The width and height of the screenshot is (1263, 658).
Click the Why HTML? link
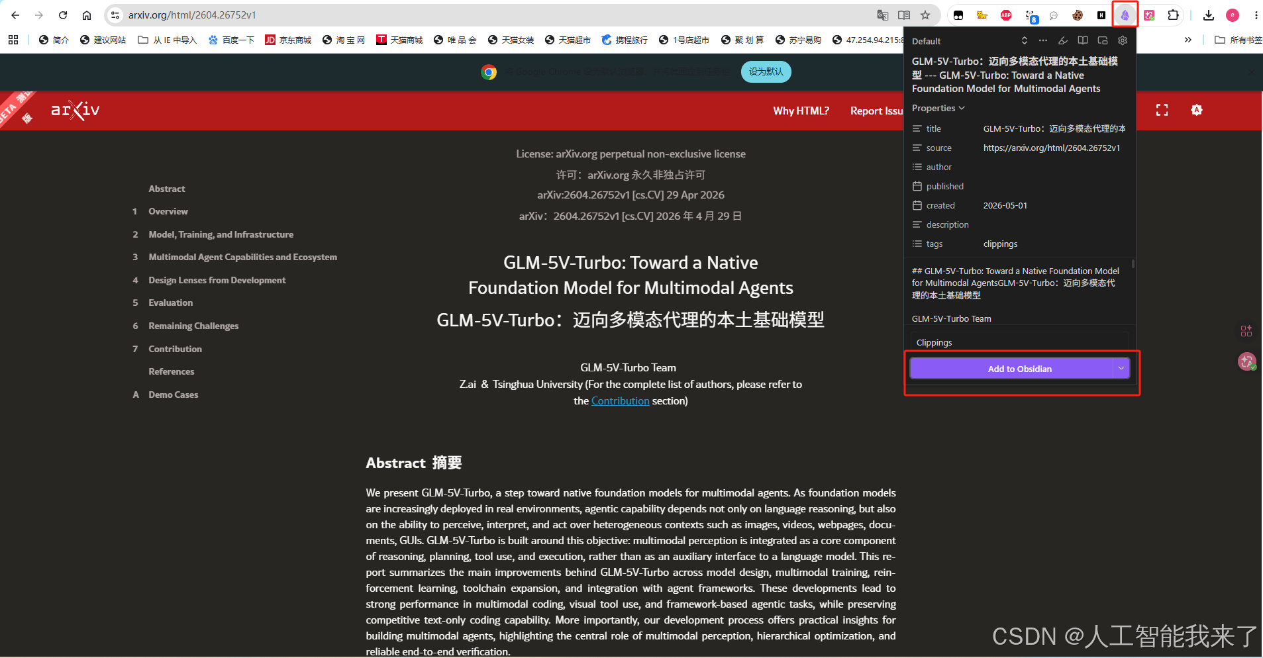801,111
